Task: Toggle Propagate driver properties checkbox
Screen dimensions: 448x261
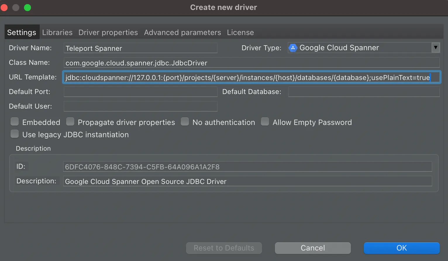Action: (x=70, y=121)
